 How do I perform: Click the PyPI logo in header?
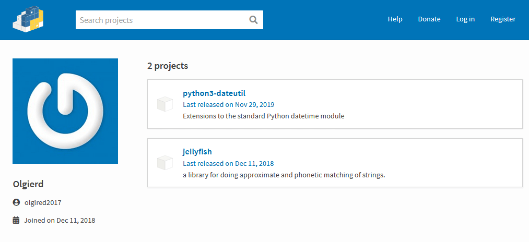tap(28, 19)
